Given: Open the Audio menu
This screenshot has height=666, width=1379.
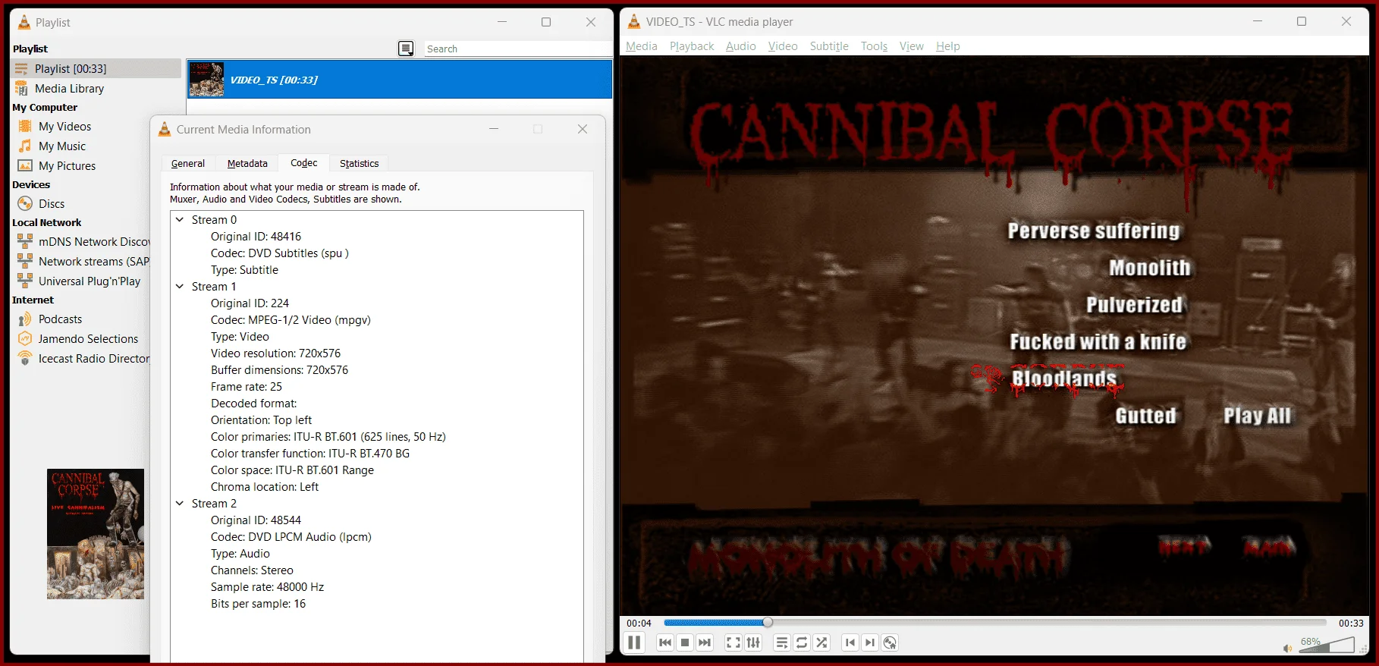Looking at the screenshot, I should pos(741,46).
